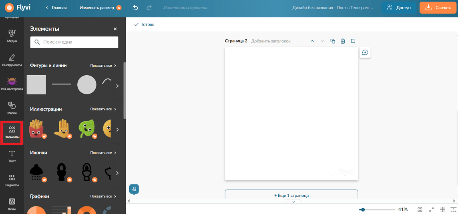The height and width of the screenshot is (214, 458).
Task: Insert the straight line shape
Action: coord(61,84)
